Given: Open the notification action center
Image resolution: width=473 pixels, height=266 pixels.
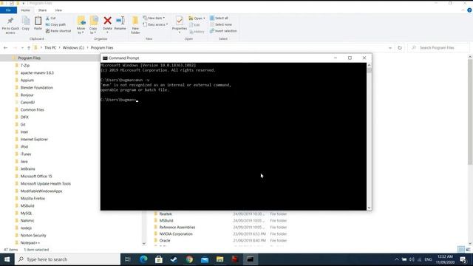Looking at the screenshot, I should (463, 259).
